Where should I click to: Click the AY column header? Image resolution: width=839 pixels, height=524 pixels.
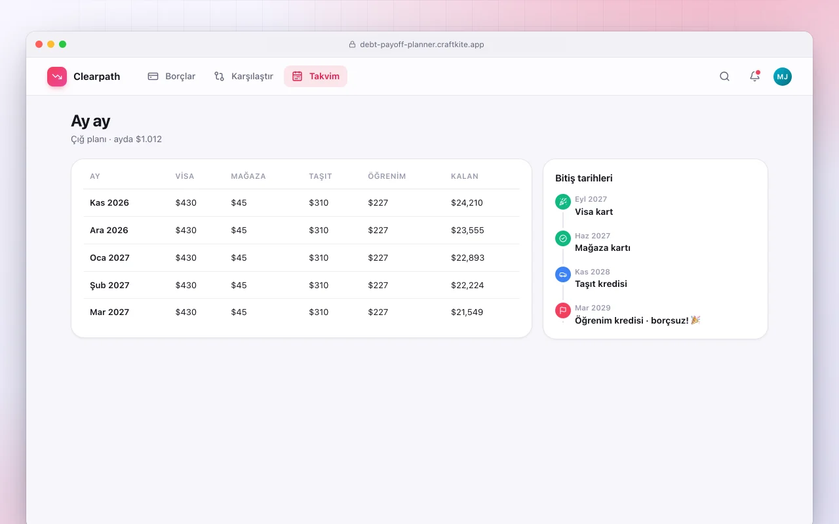point(95,176)
